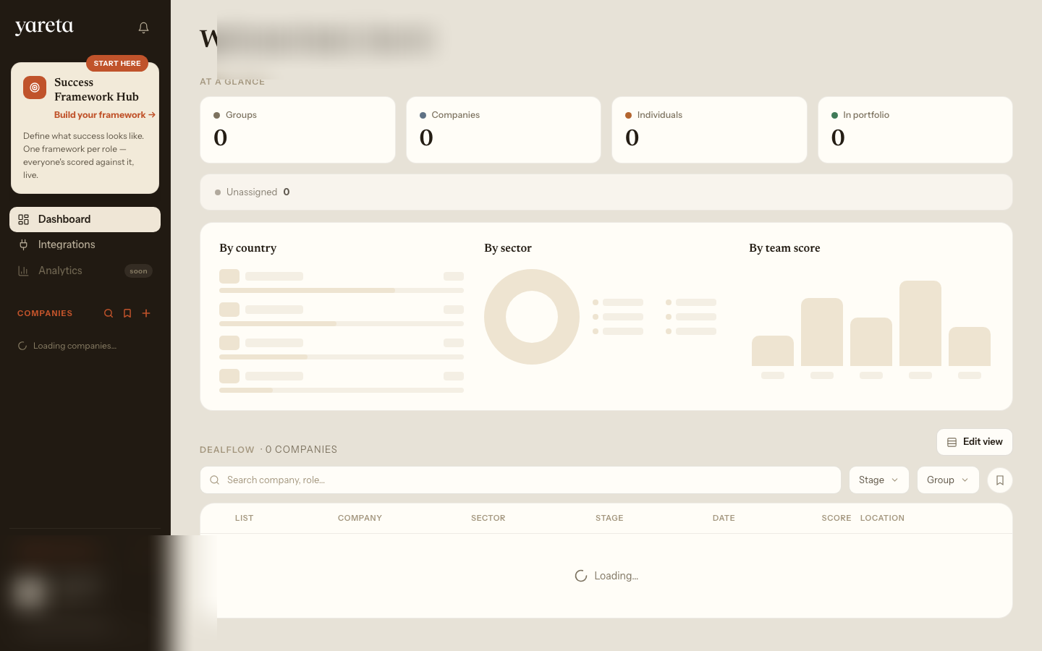The width and height of the screenshot is (1042, 651).
Task: Click the By sector donut chart placeholder
Action: point(532,317)
